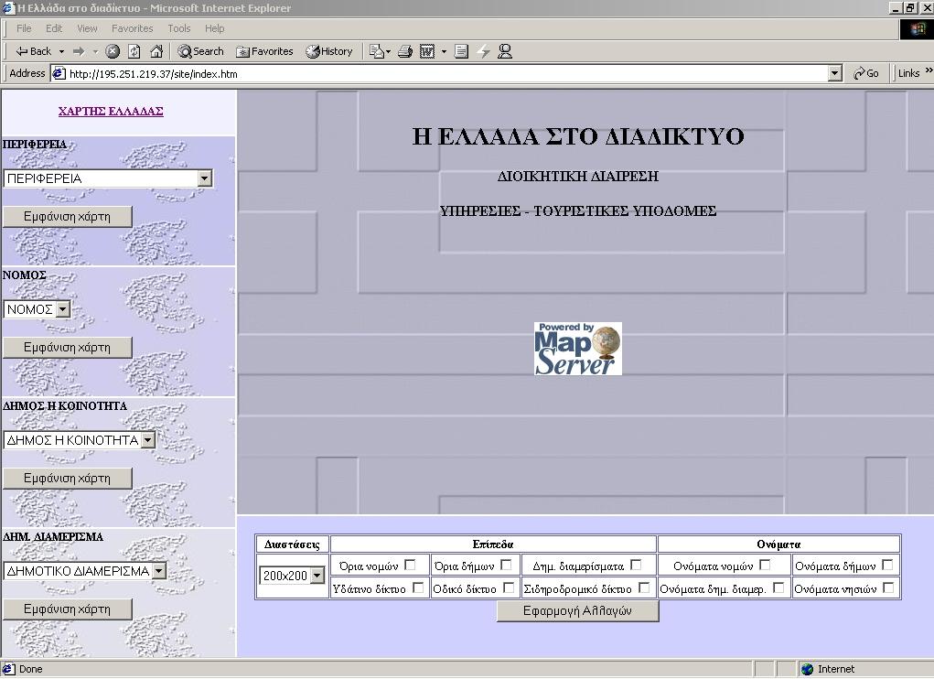934x679 pixels.
Task: Open the View menu
Action: (87, 28)
